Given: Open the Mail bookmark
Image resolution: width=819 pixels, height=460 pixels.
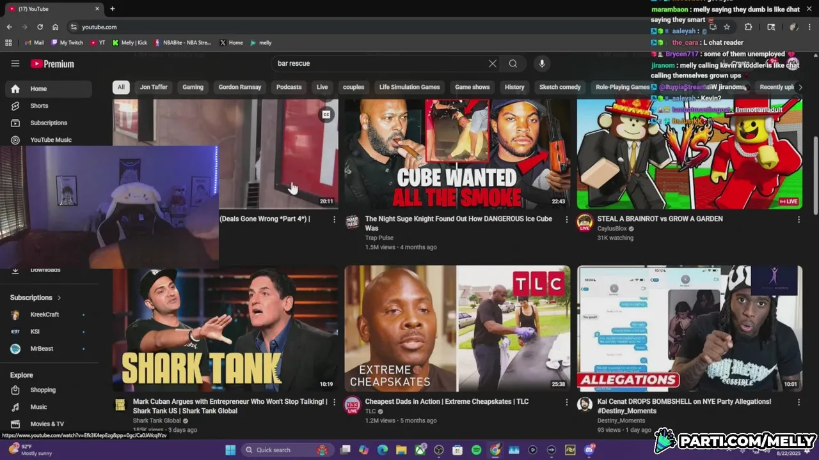Looking at the screenshot, I should point(34,43).
